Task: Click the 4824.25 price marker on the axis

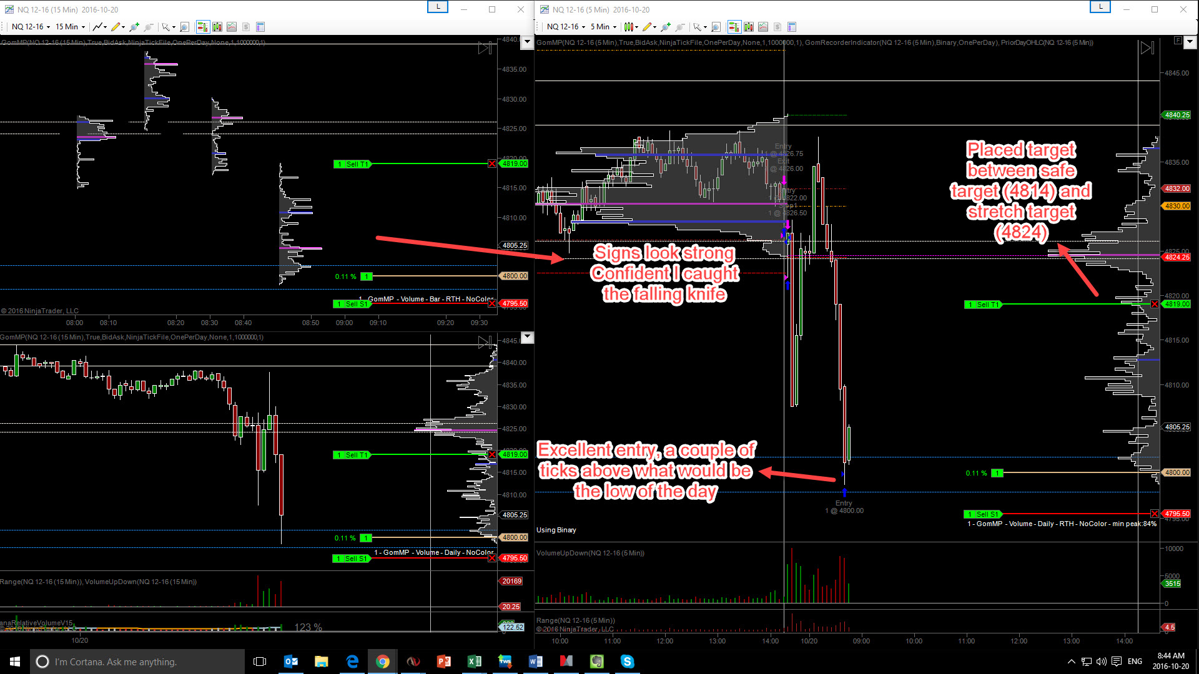Action: pos(1177,257)
